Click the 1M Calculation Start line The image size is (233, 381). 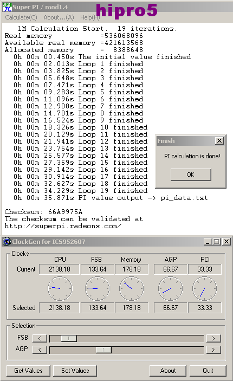pos(98,29)
